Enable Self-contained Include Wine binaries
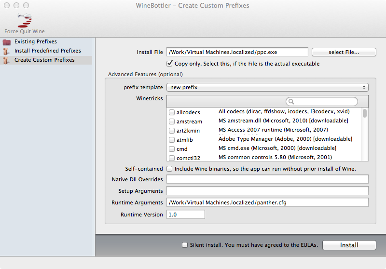The height and width of the screenshot is (269, 386). [169, 169]
